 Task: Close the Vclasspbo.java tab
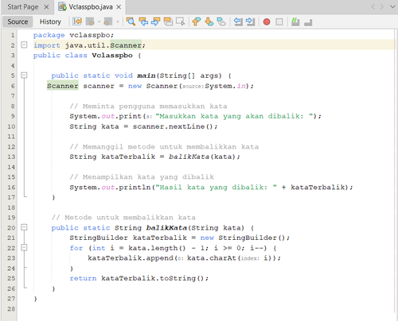pyautogui.click(x=119, y=7)
